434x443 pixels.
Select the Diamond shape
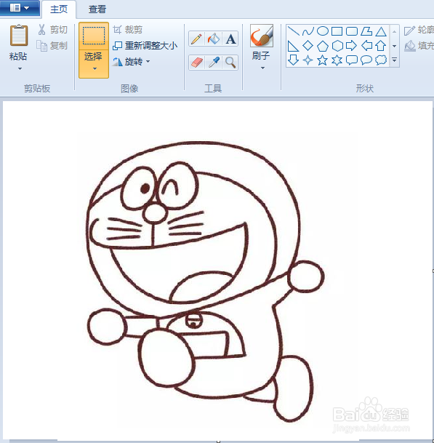tap(308, 46)
